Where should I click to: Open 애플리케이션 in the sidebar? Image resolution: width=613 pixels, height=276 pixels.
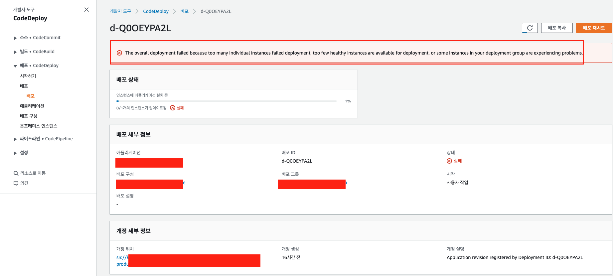pyautogui.click(x=32, y=106)
